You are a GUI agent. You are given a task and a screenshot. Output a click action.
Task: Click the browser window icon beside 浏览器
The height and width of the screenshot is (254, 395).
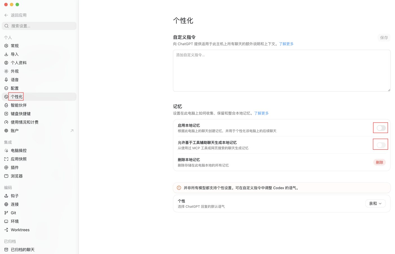(x=6, y=176)
